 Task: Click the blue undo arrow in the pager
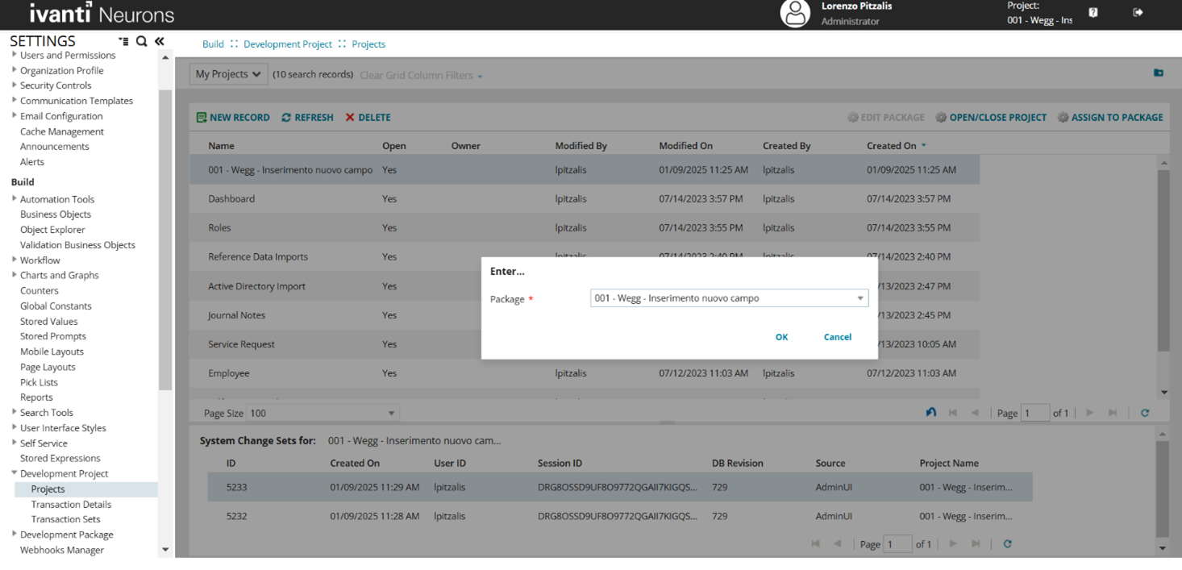click(x=931, y=413)
